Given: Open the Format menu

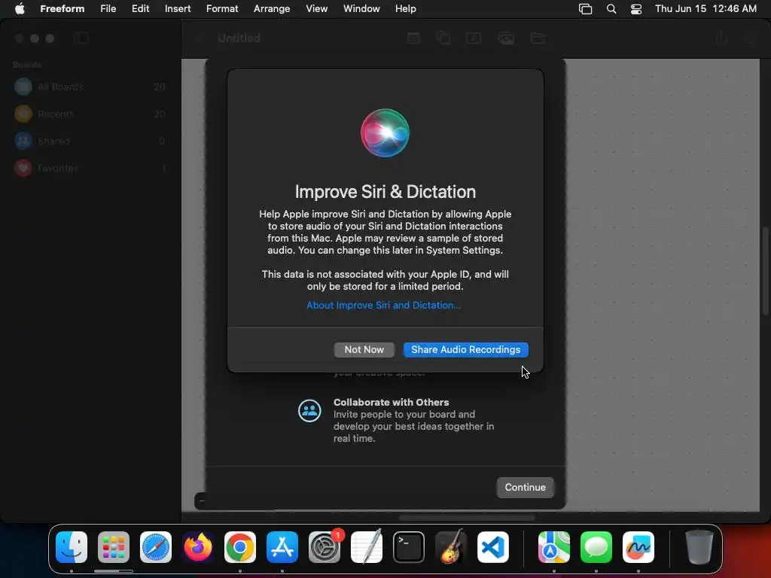Looking at the screenshot, I should point(222,8).
